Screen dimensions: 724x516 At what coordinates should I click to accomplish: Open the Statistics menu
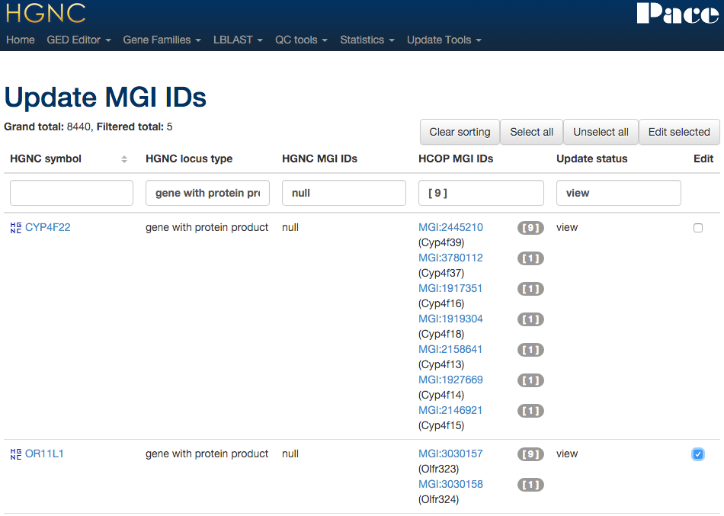click(367, 40)
